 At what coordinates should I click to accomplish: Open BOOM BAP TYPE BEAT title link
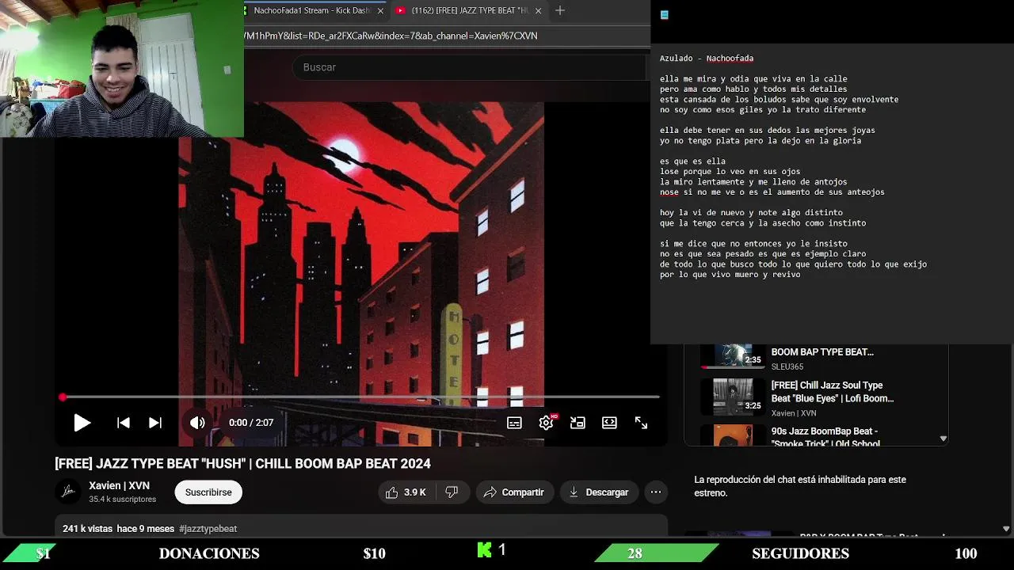(822, 352)
